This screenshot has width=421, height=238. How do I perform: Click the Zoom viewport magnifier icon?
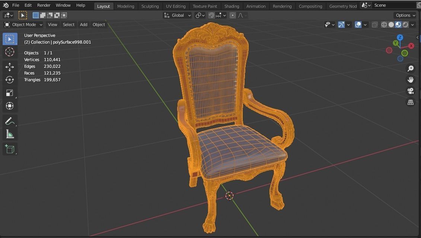[x=411, y=68]
